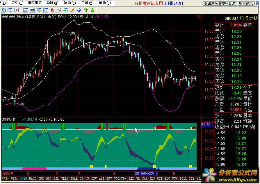This screenshot has width=260, height=184.
Task: Click the 波段极限 indicator name label
Action: 8,119
